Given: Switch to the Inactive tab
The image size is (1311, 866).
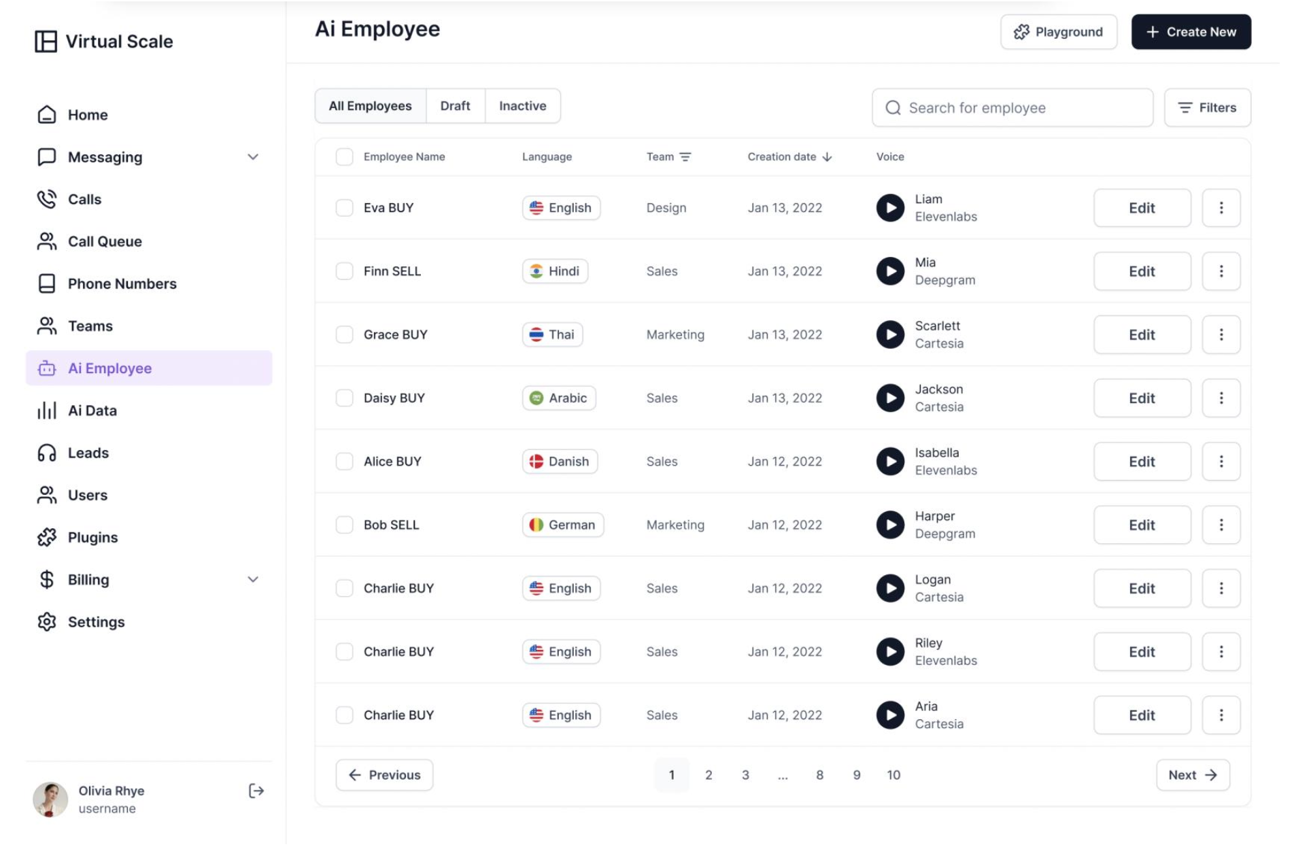Looking at the screenshot, I should pyautogui.click(x=522, y=106).
